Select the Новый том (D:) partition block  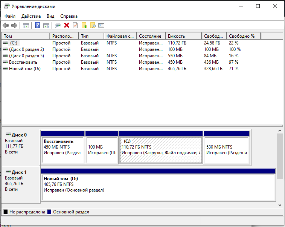click(x=158, y=185)
